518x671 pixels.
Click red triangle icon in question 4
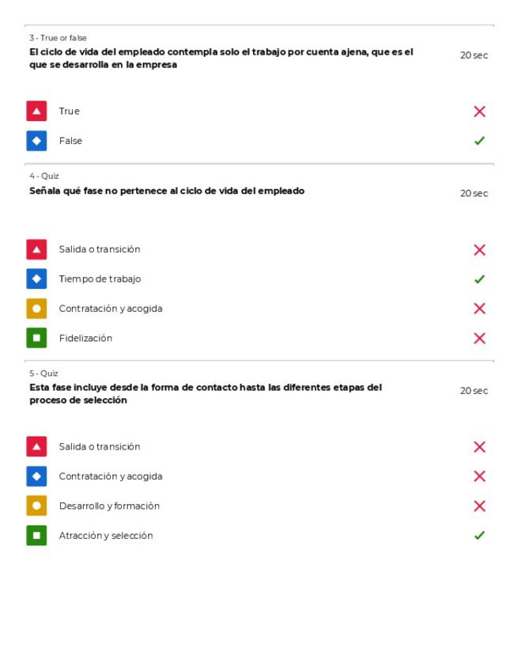click(36, 250)
